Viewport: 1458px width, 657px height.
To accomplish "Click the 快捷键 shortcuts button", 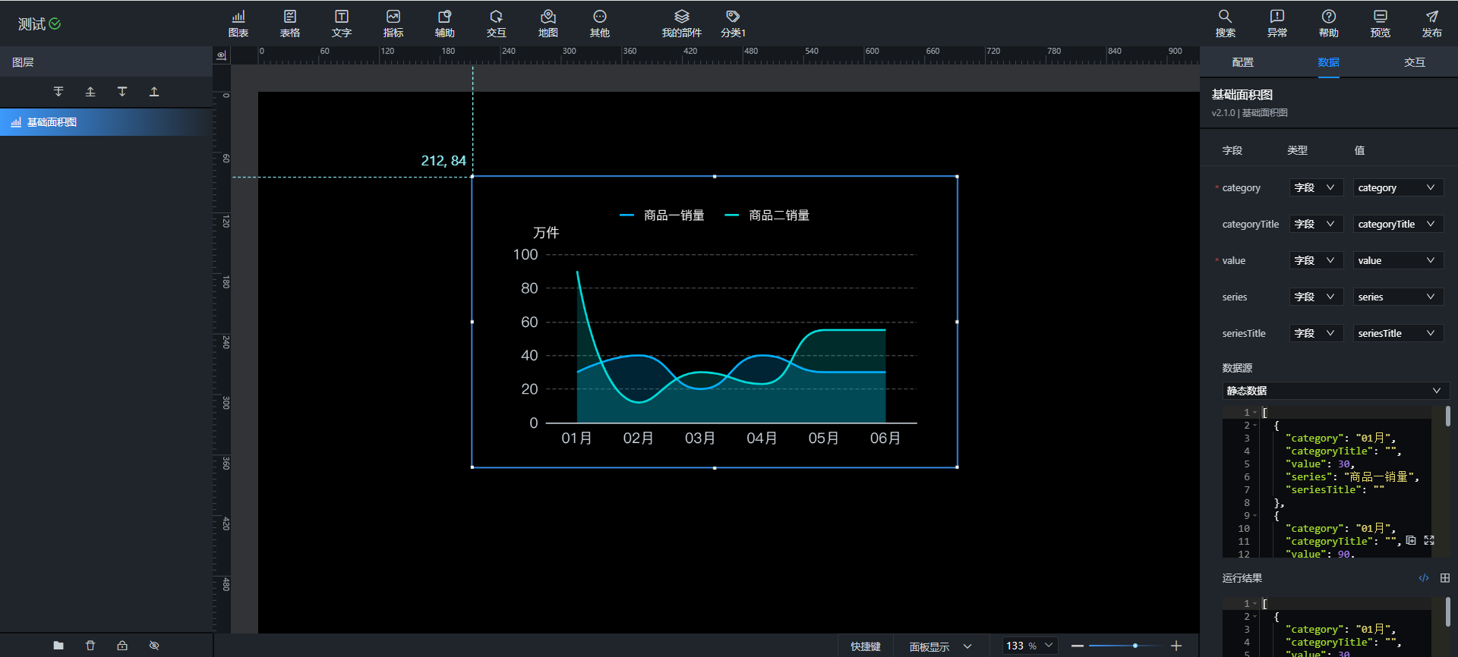I will click(865, 646).
